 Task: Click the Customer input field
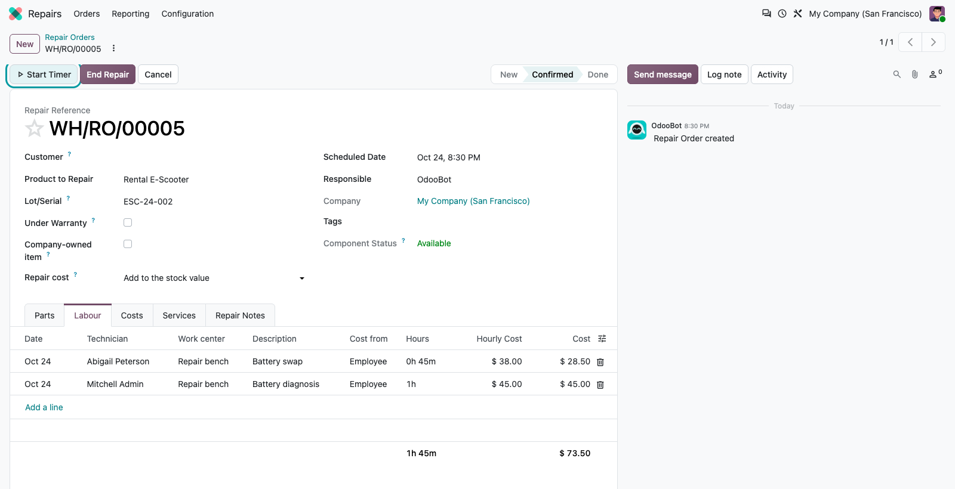pyautogui.click(x=214, y=157)
